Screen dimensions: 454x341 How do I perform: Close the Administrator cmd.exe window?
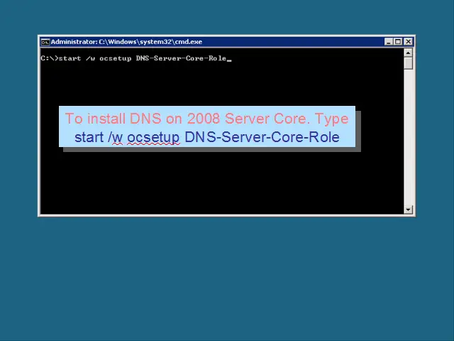409,42
